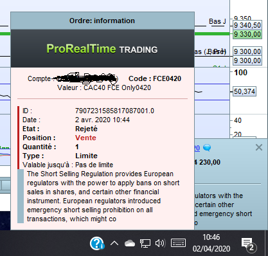Show hidden tray icons with the chevron

click(114, 243)
